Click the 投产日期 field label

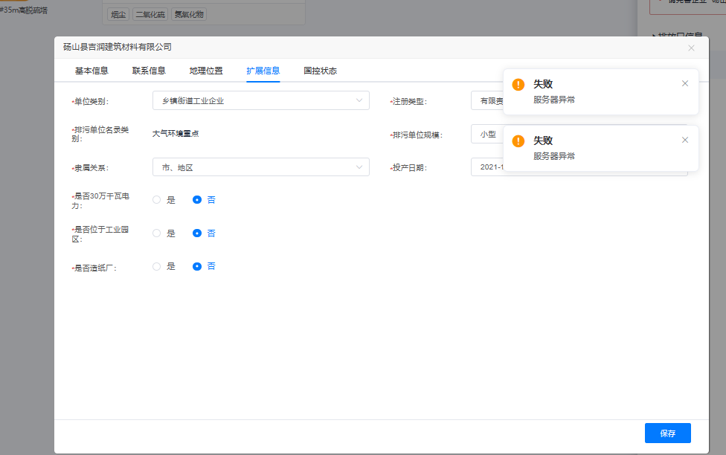tap(409, 167)
